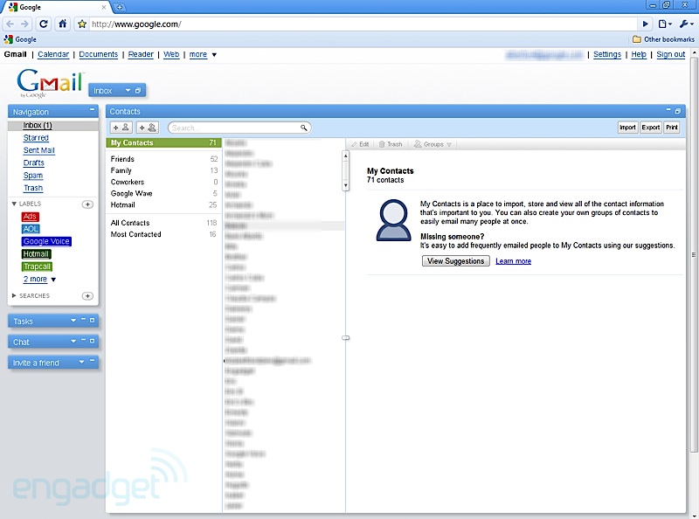Click the Export button
The width and height of the screenshot is (699, 519).
pyautogui.click(x=650, y=128)
